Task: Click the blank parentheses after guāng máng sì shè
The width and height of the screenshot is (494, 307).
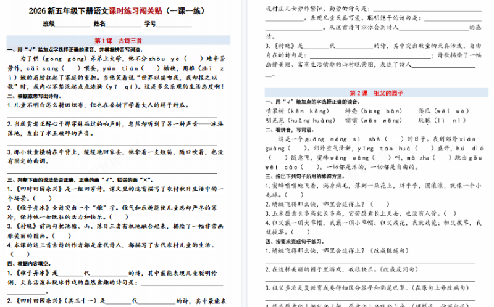Action: click(x=395, y=139)
